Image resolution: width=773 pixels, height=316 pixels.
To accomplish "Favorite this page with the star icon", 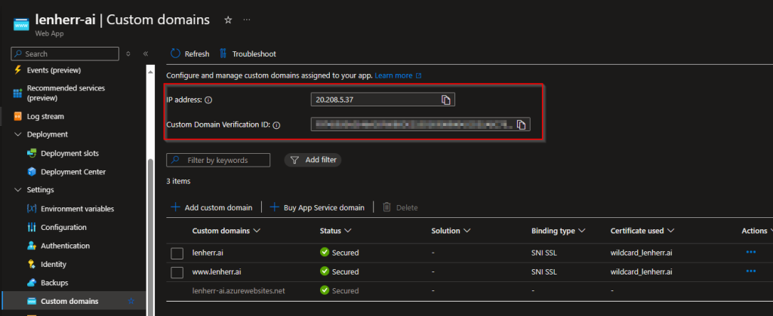I will [x=228, y=20].
